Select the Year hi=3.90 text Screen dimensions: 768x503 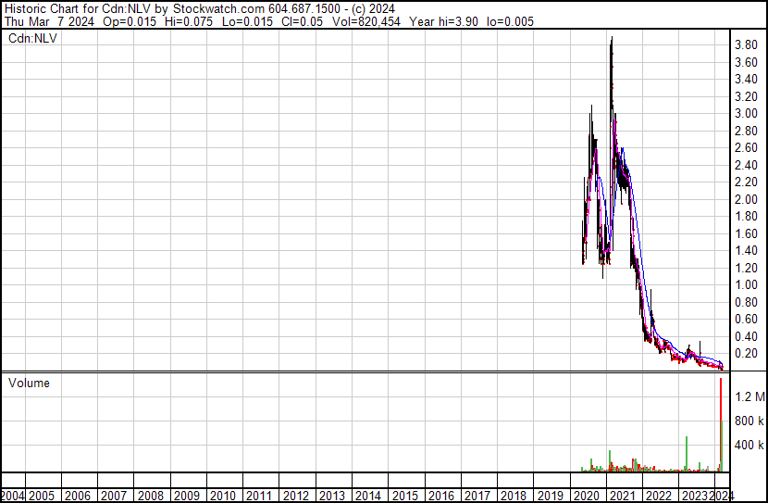pos(384,21)
